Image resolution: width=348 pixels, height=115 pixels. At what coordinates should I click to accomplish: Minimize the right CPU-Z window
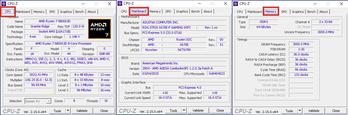point(315,4)
